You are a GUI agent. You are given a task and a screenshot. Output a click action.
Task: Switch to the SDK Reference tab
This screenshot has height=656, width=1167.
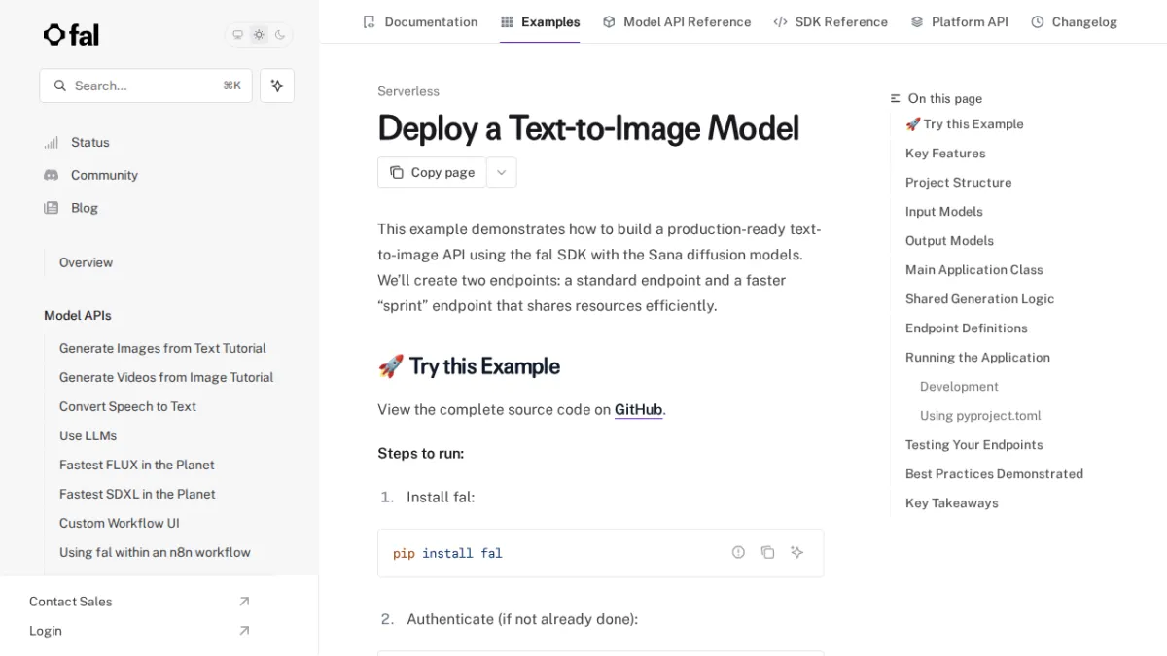(x=831, y=21)
